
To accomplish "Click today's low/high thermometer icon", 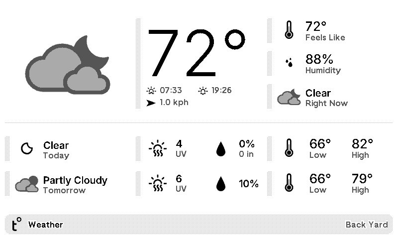I will [289, 148].
